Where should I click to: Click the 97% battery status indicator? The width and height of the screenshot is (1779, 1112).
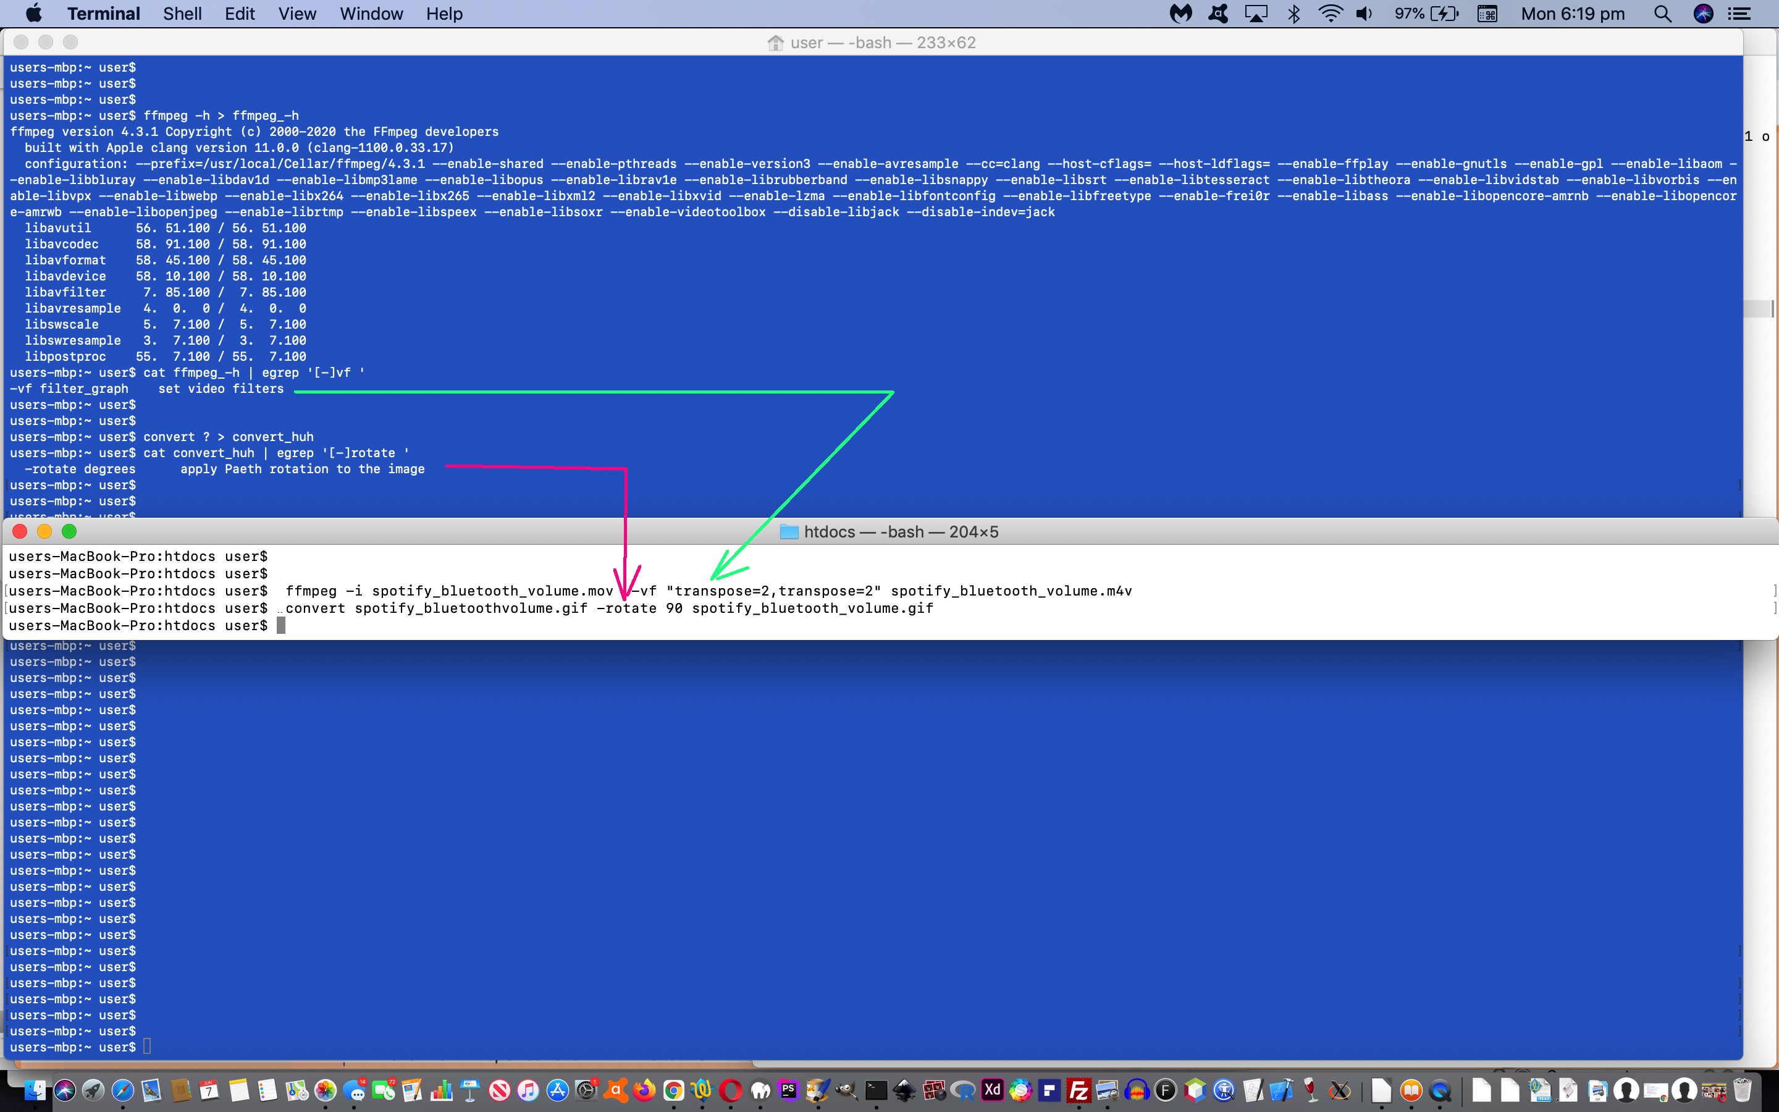coord(1426,13)
